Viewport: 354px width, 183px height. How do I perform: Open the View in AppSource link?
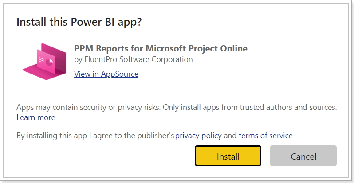[x=106, y=74]
